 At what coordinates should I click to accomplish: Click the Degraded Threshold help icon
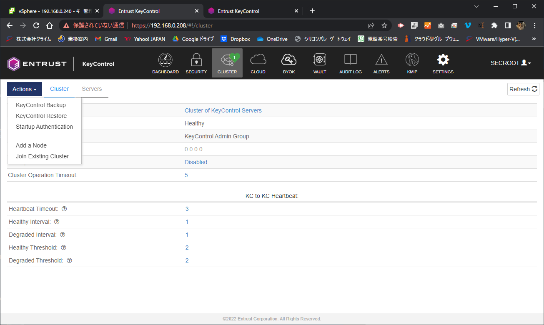coord(69,260)
